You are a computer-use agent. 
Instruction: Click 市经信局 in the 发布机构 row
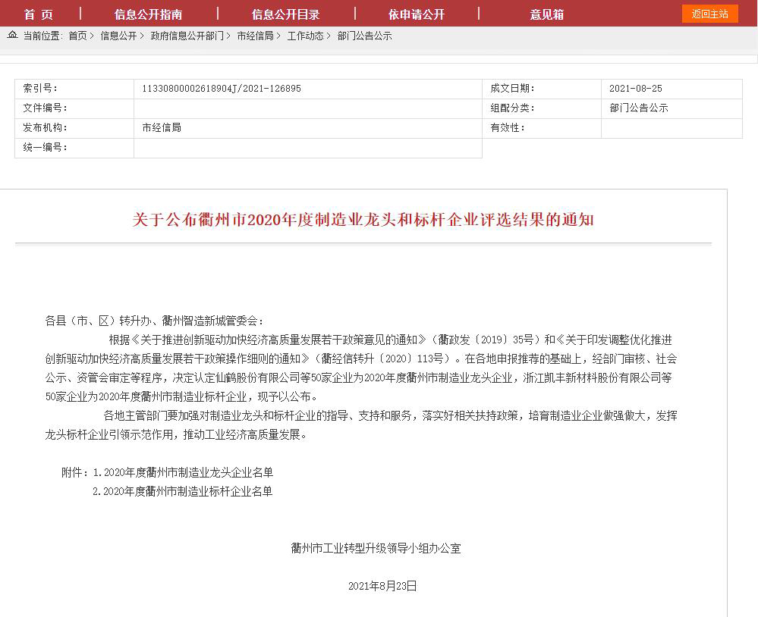coord(162,128)
